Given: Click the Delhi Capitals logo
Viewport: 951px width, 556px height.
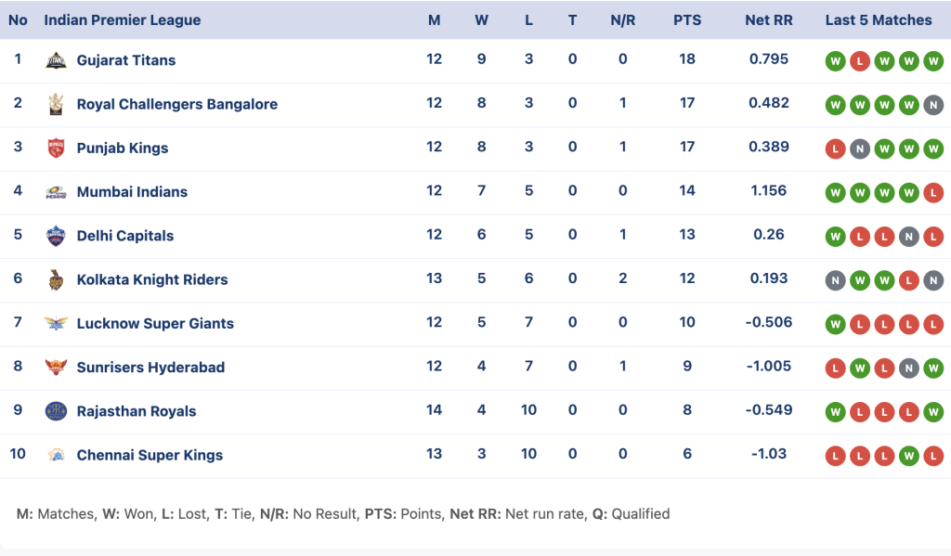Looking at the screenshot, I should tap(56, 236).
